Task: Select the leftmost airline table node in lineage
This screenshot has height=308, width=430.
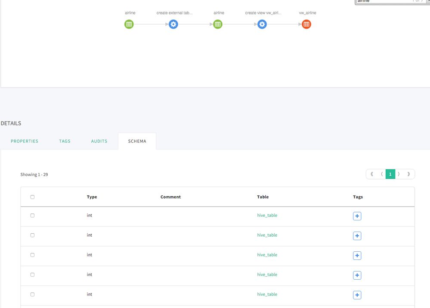Action: (x=129, y=24)
